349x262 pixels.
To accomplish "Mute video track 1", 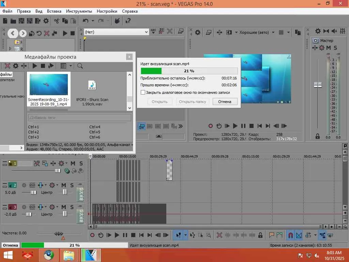I will 73,163.
